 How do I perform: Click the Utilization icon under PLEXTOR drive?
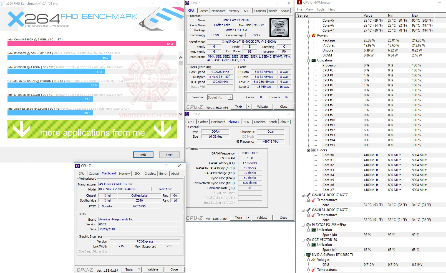(x=314, y=230)
